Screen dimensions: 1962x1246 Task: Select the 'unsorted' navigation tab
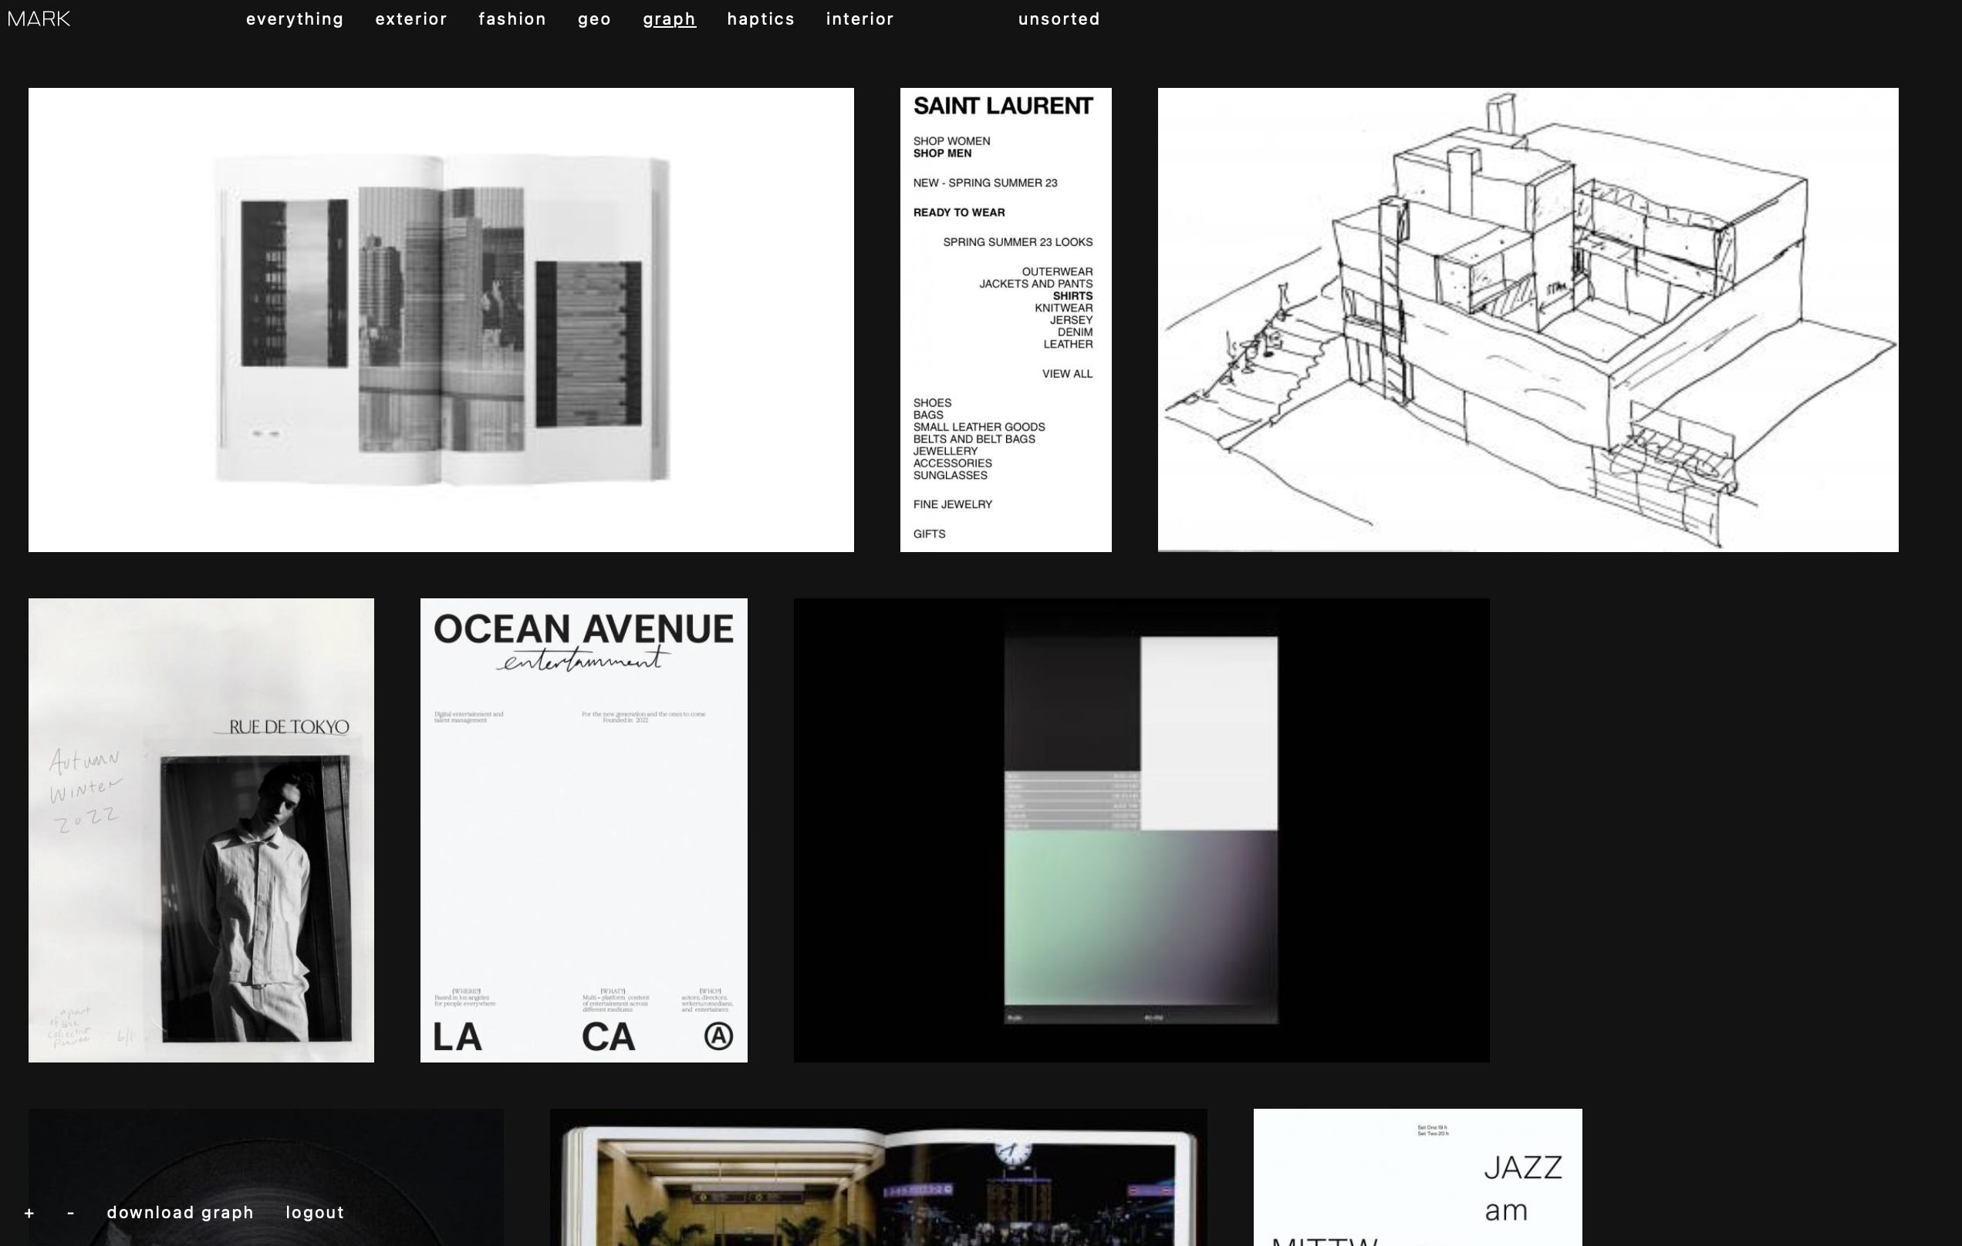tap(1059, 19)
